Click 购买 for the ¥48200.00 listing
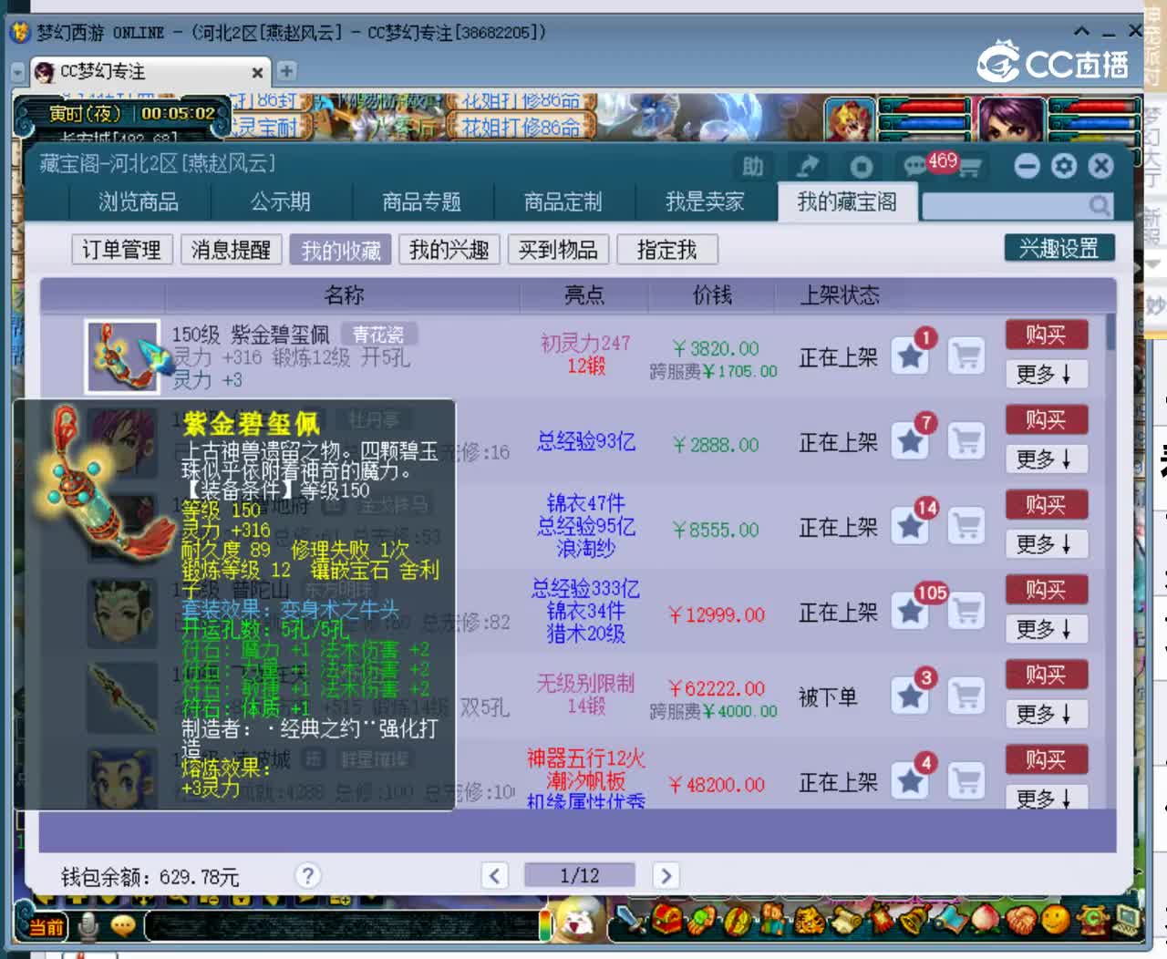1167x959 pixels. click(1046, 758)
